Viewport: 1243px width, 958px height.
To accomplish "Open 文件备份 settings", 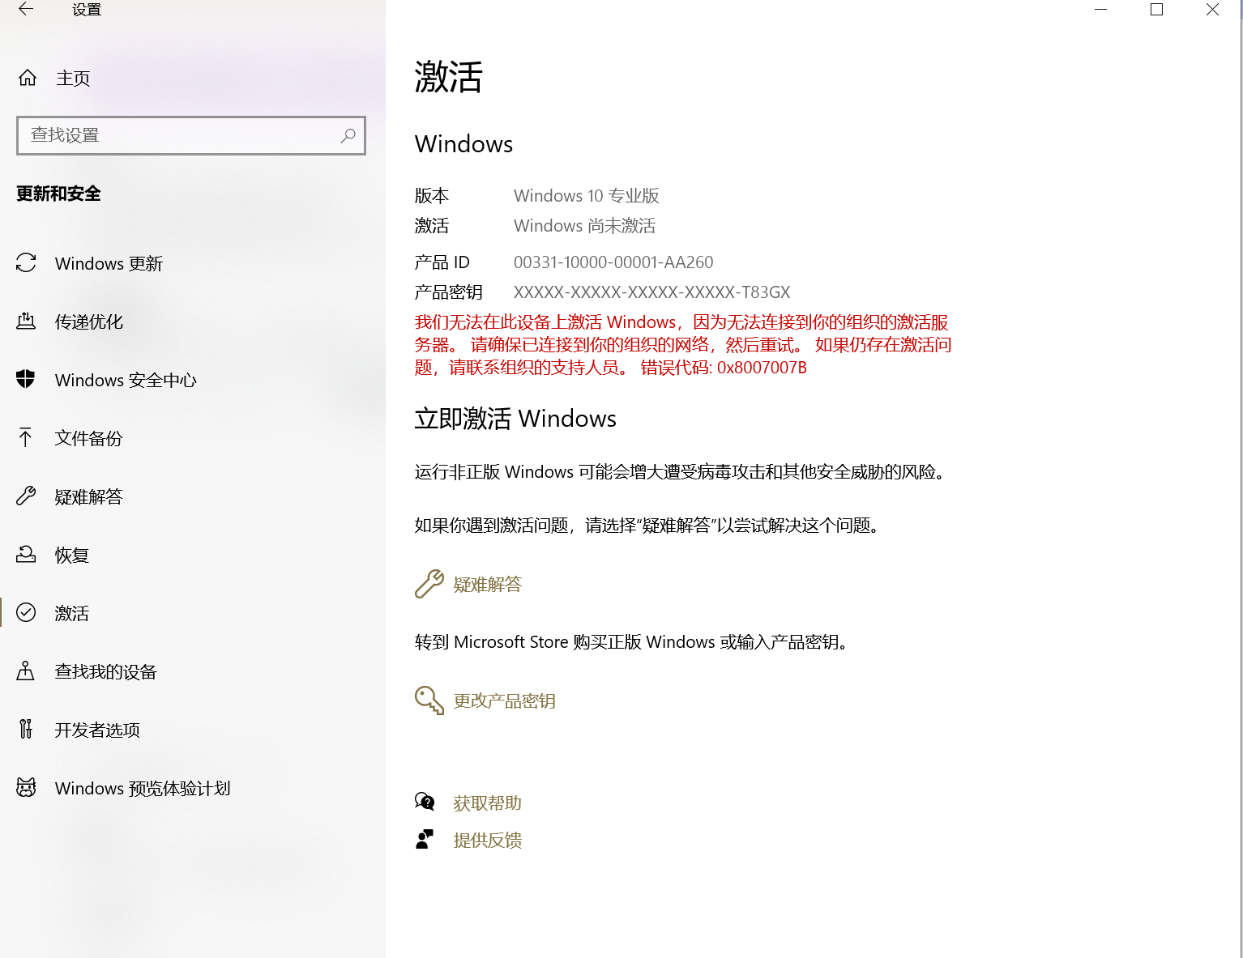I will pyautogui.click(x=89, y=438).
